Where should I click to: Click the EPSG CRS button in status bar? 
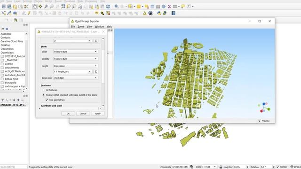click(295, 167)
